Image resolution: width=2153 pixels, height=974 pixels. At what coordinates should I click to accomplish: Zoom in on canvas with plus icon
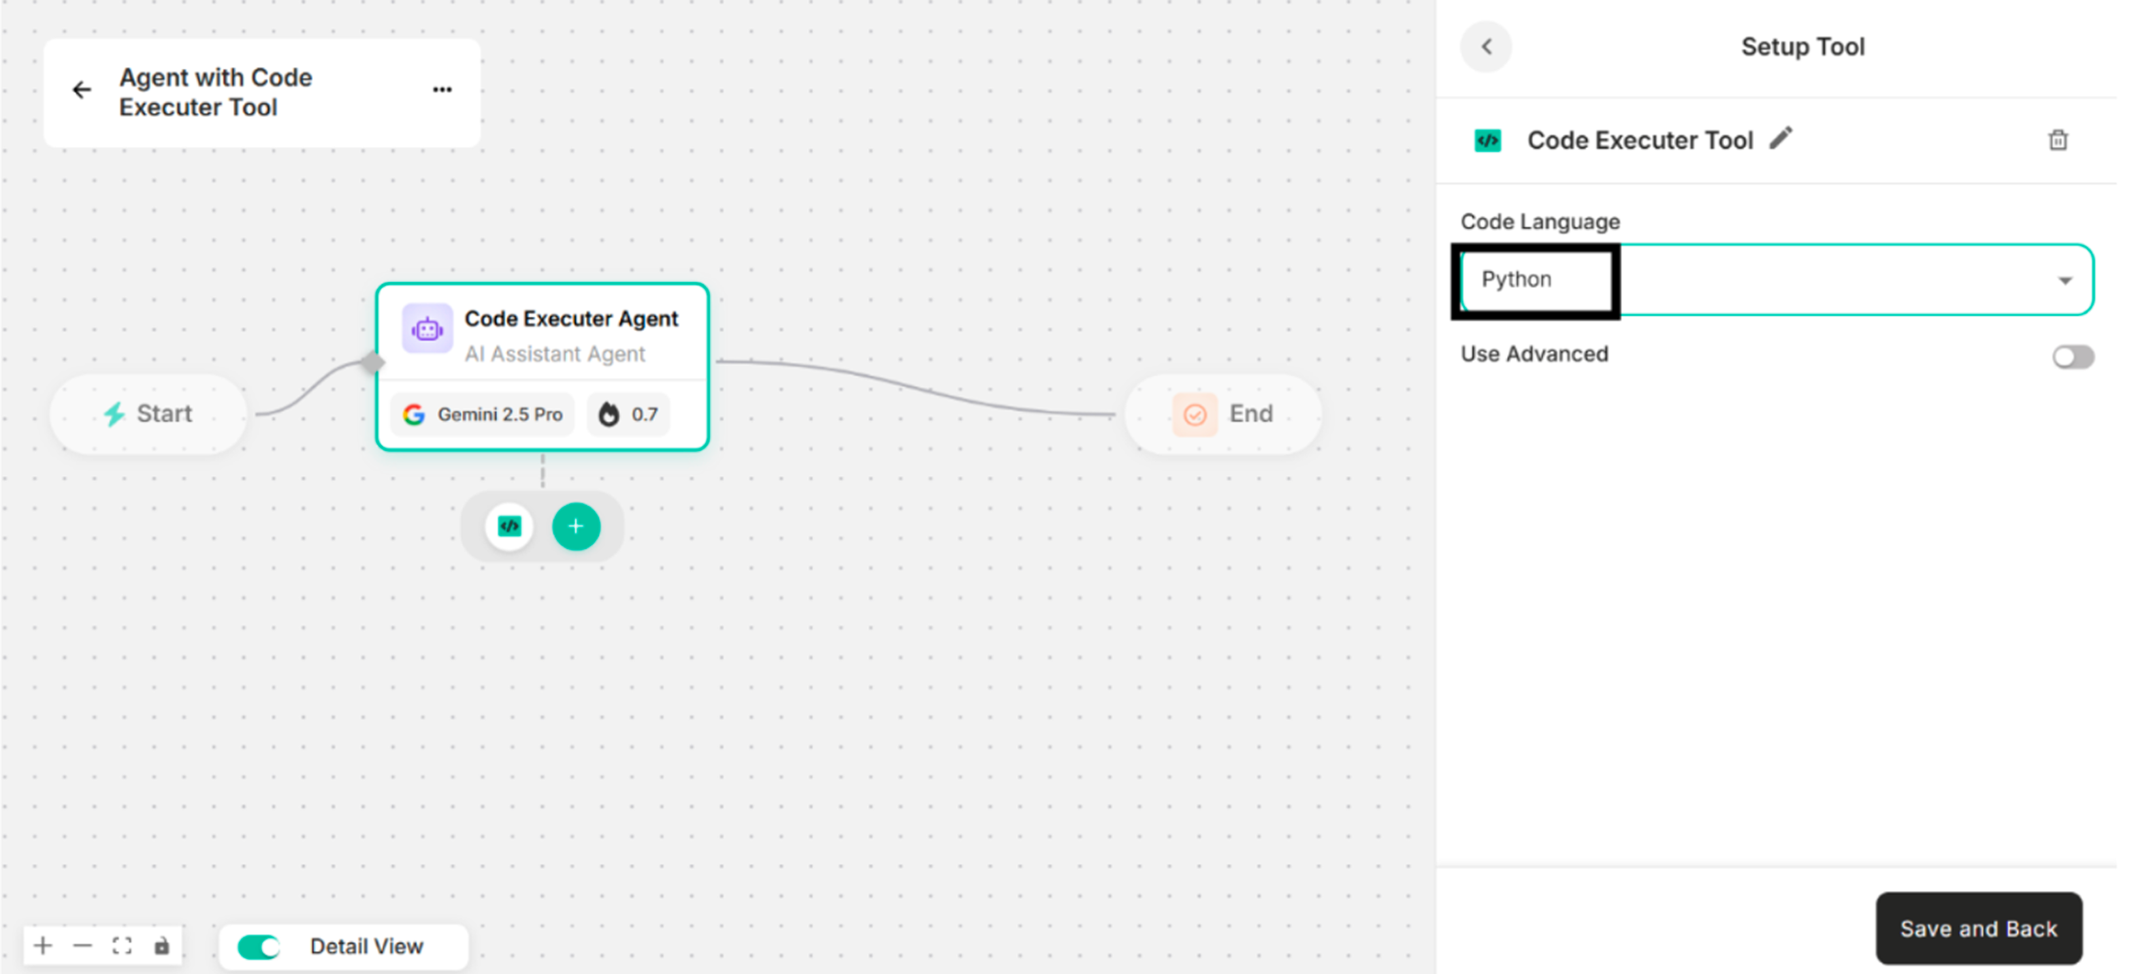[42, 945]
